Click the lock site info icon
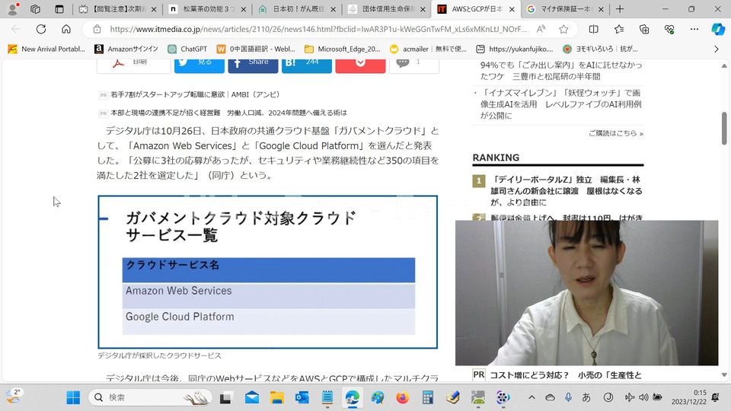The width and height of the screenshot is (731, 411). (x=97, y=29)
